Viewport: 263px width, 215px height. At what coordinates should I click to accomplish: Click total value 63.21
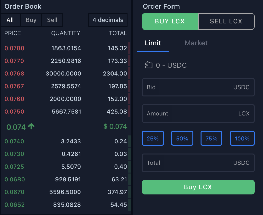coord(119,179)
